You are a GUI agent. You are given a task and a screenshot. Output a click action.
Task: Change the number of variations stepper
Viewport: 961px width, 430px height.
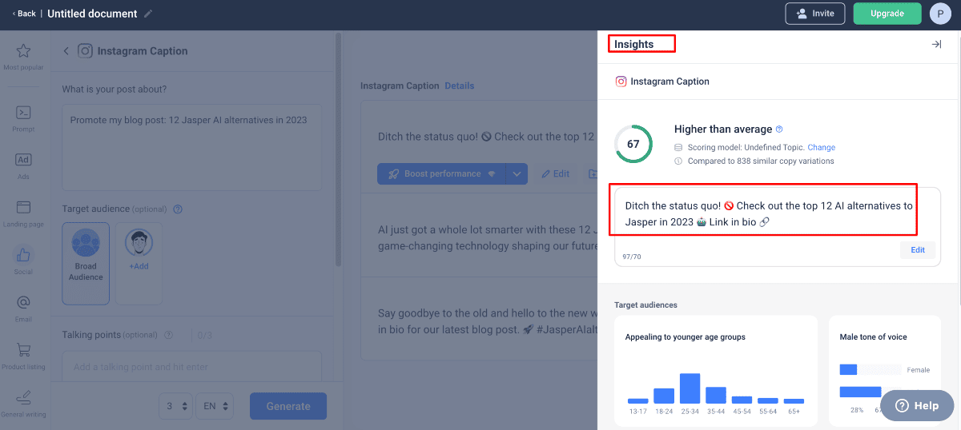175,406
